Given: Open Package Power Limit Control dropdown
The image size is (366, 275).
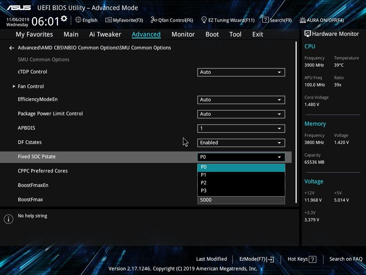Looking at the screenshot, I should click(241, 114).
